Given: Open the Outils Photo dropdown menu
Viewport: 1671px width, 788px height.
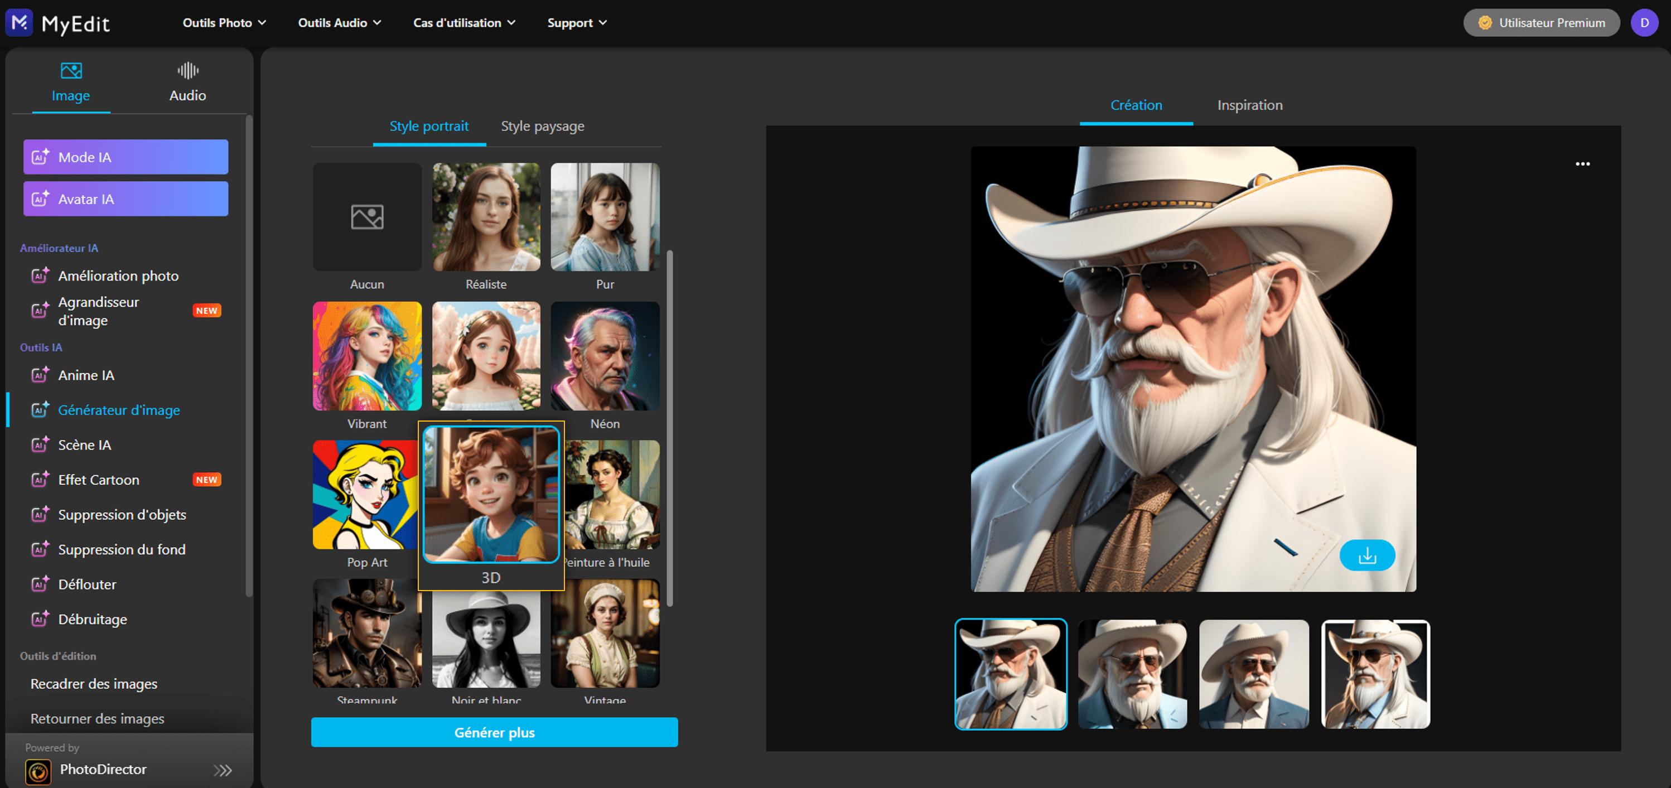Looking at the screenshot, I should 224,23.
